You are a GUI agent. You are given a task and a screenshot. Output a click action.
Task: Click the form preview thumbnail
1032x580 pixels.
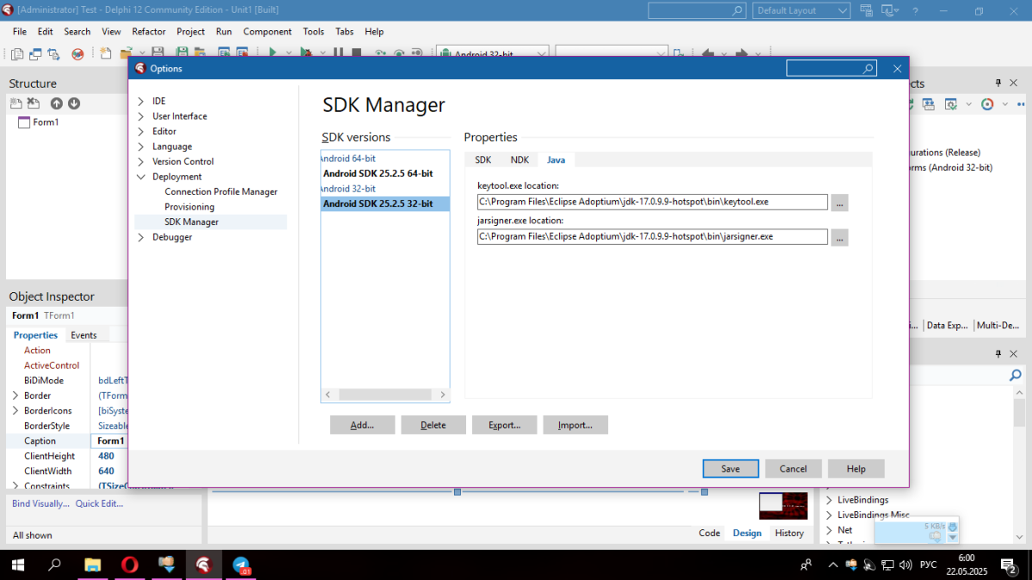pos(783,504)
